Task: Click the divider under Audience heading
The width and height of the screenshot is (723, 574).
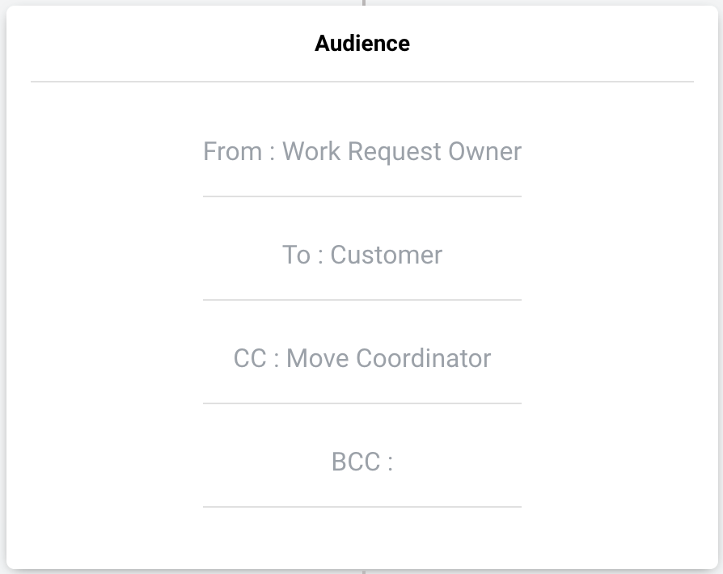Action: pos(361,82)
